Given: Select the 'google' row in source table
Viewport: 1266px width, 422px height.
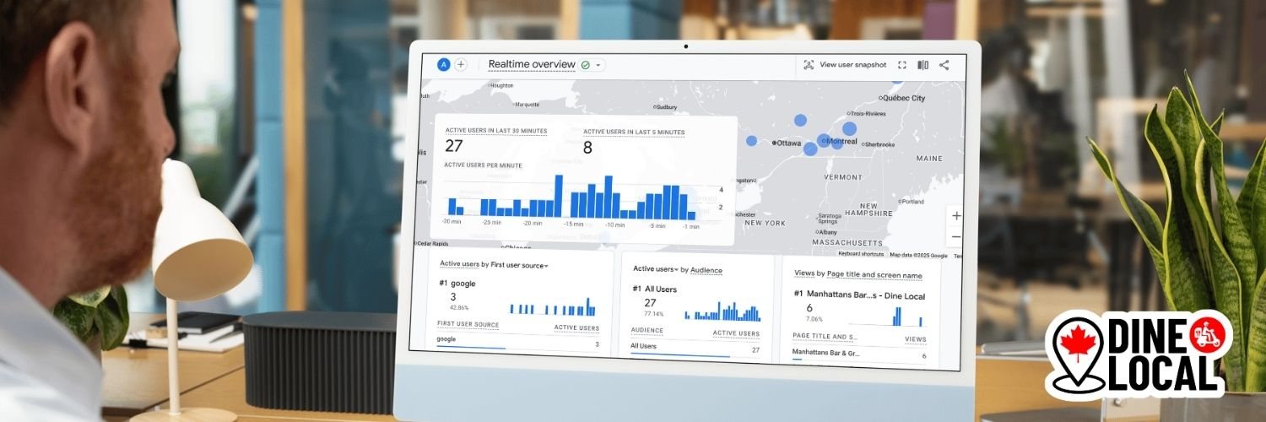Looking at the screenshot, I should pyautogui.click(x=518, y=341).
